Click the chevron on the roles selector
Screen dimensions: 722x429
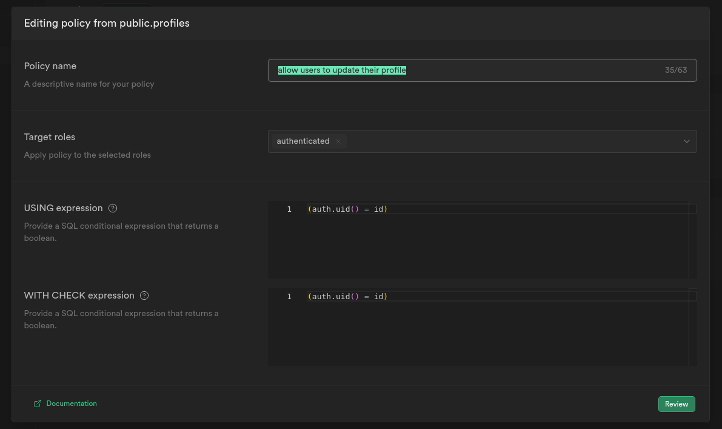click(686, 141)
